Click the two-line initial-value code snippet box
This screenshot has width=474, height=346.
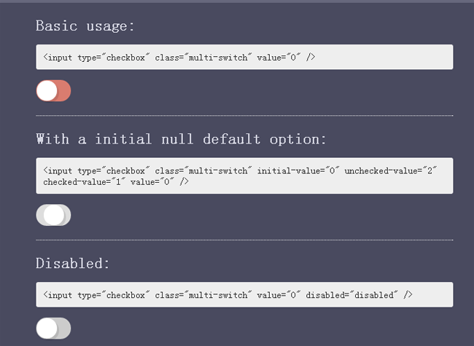[244, 176]
